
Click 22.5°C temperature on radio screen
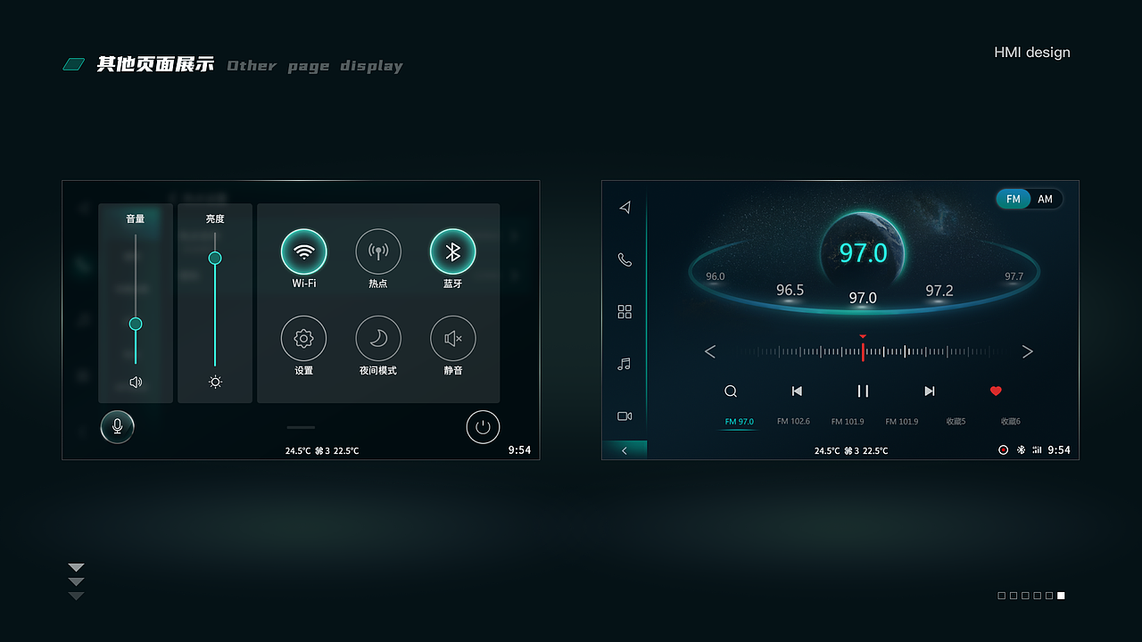click(x=875, y=451)
